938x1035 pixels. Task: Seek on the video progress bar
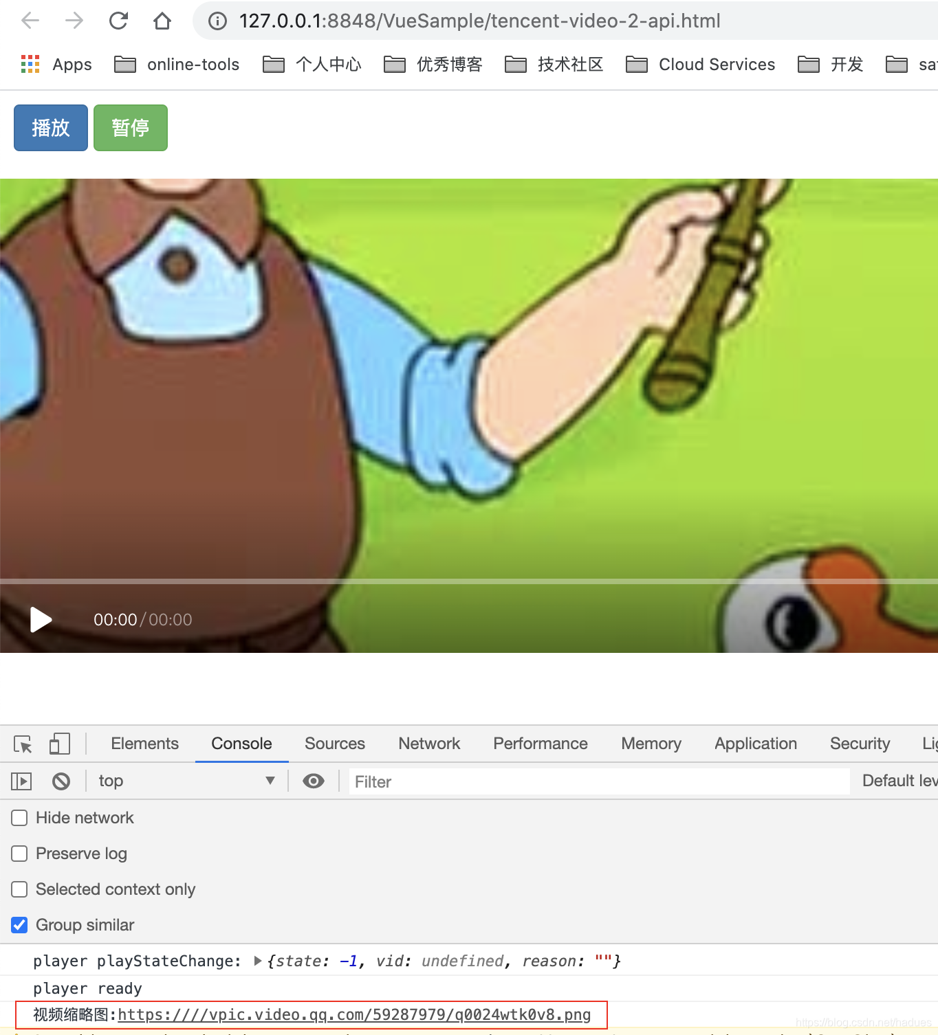tap(469, 581)
